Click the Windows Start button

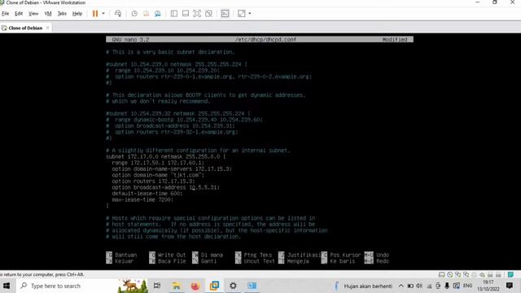point(7,286)
